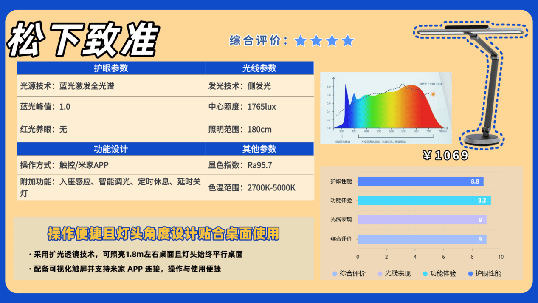The width and height of the screenshot is (538, 303).
Task: Click the 光线表现 legend dot below the bar chart
Action: [380, 274]
